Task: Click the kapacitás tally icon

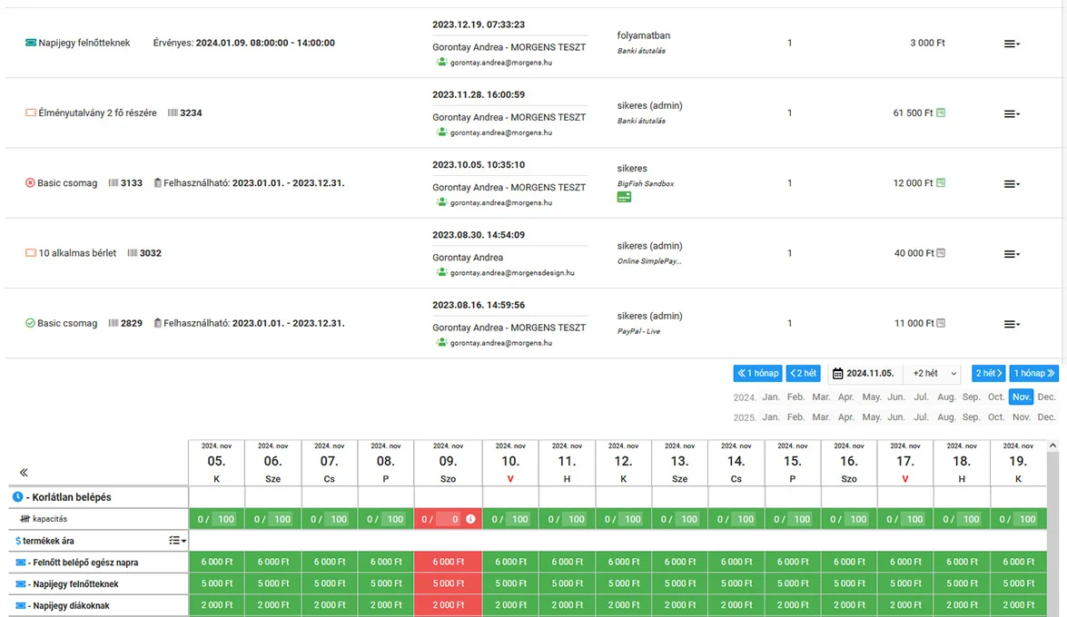Action: 25,518
